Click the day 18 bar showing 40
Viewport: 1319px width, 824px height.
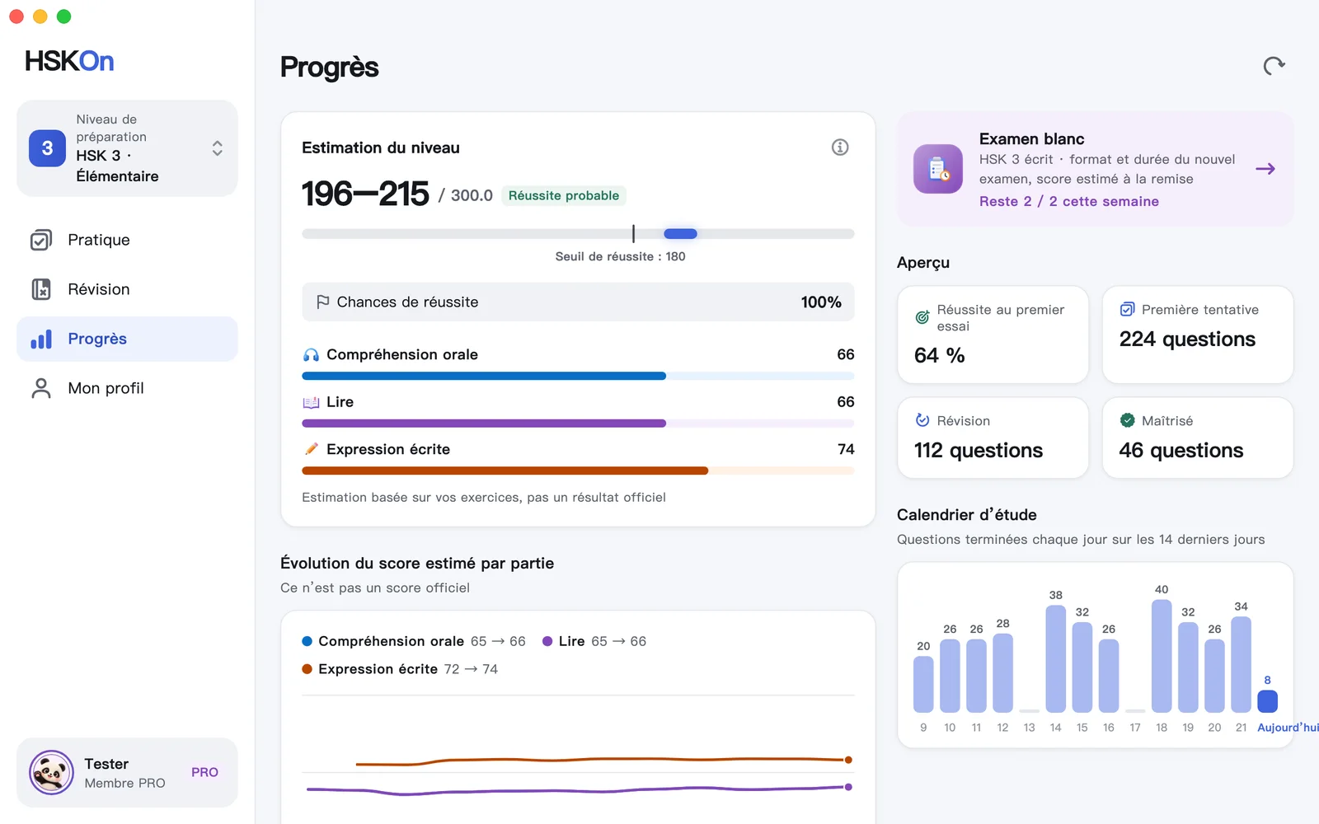[1162, 656]
